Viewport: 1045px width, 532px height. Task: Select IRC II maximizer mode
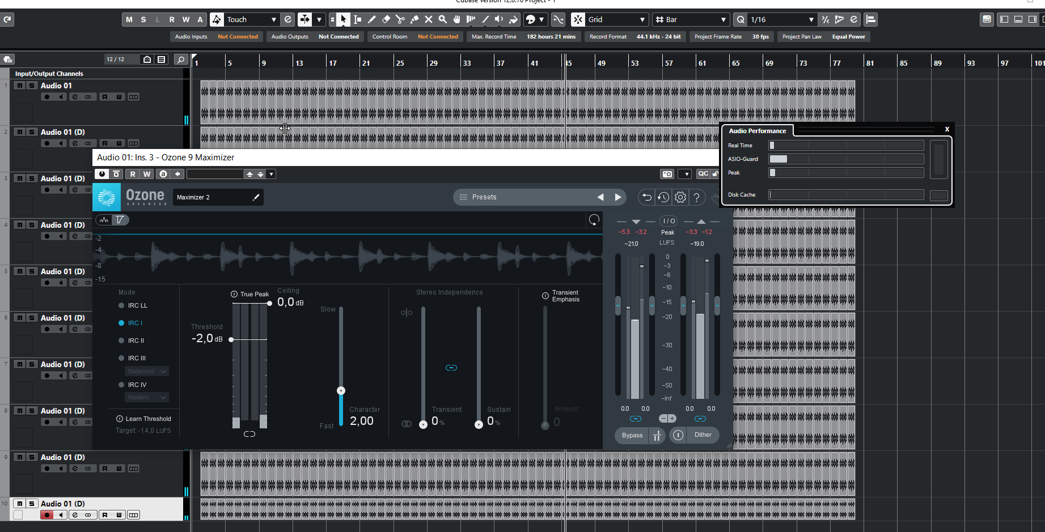[x=121, y=341]
